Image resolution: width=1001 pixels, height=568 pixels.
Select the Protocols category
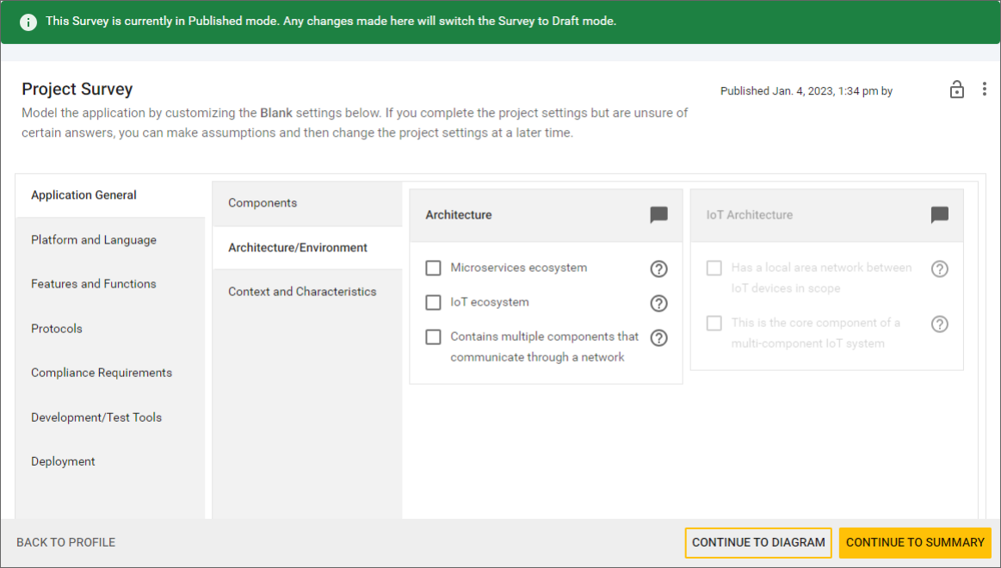[x=56, y=328]
